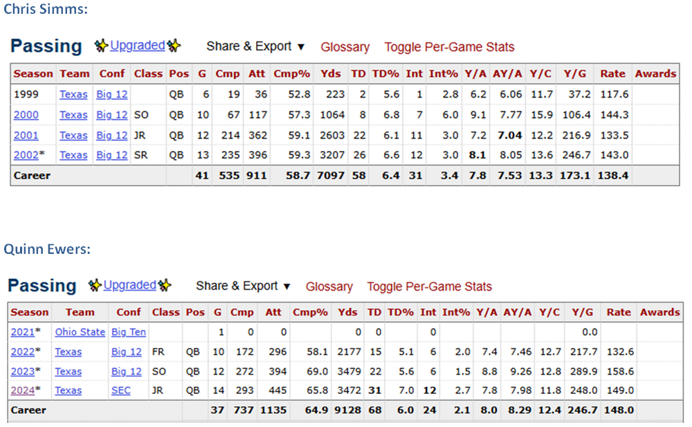Click the Upgraded link in Quinn Ewers section

(x=129, y=285)
